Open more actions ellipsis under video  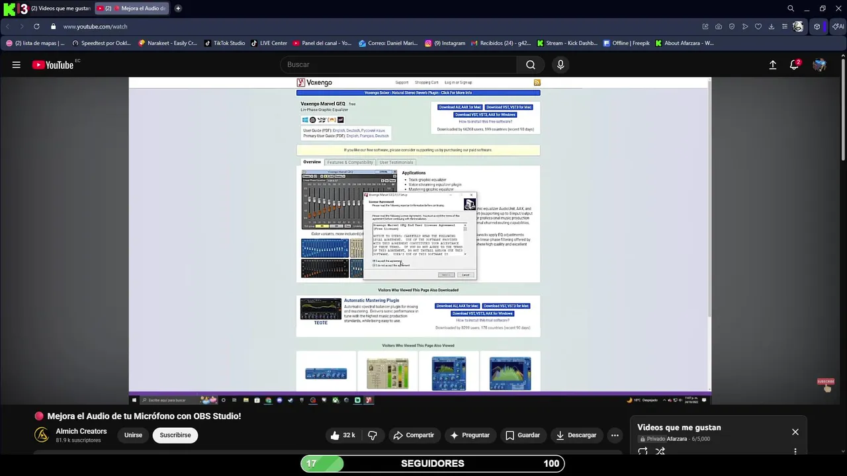pos(615,435)
